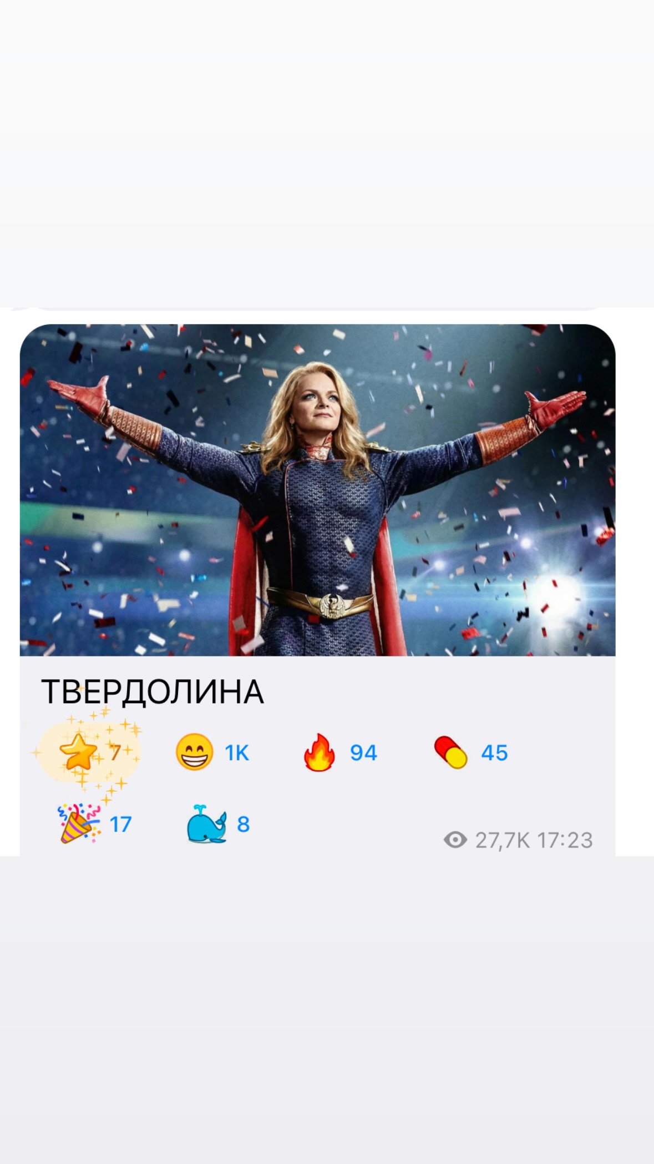Toggle the 1K laughing reaction count
The image size is (654, 1164).
click(237, 753)
